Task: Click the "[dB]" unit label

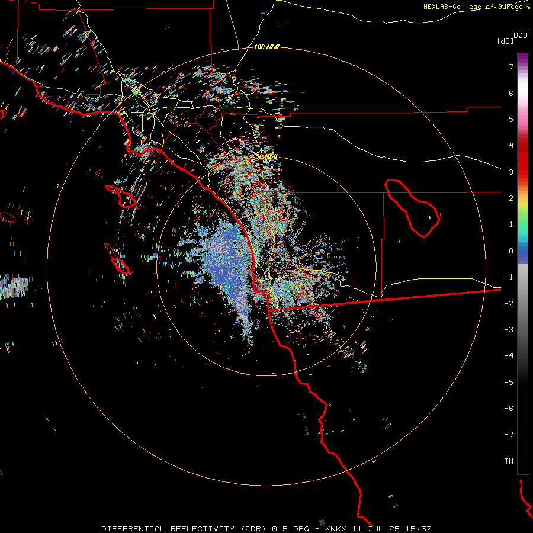Action: click(x=505, y=41)
